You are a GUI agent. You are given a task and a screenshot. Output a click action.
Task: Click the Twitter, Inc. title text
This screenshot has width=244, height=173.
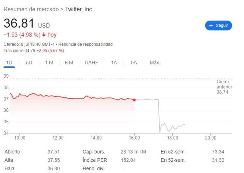79,9
